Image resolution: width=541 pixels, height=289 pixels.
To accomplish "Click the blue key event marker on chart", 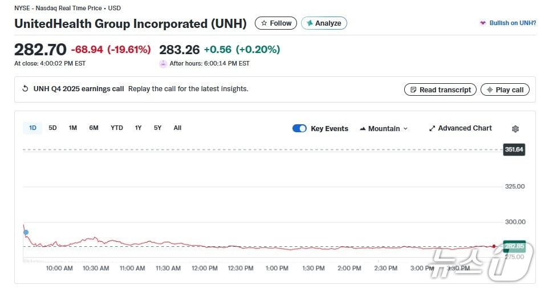I will click(26, 232).
